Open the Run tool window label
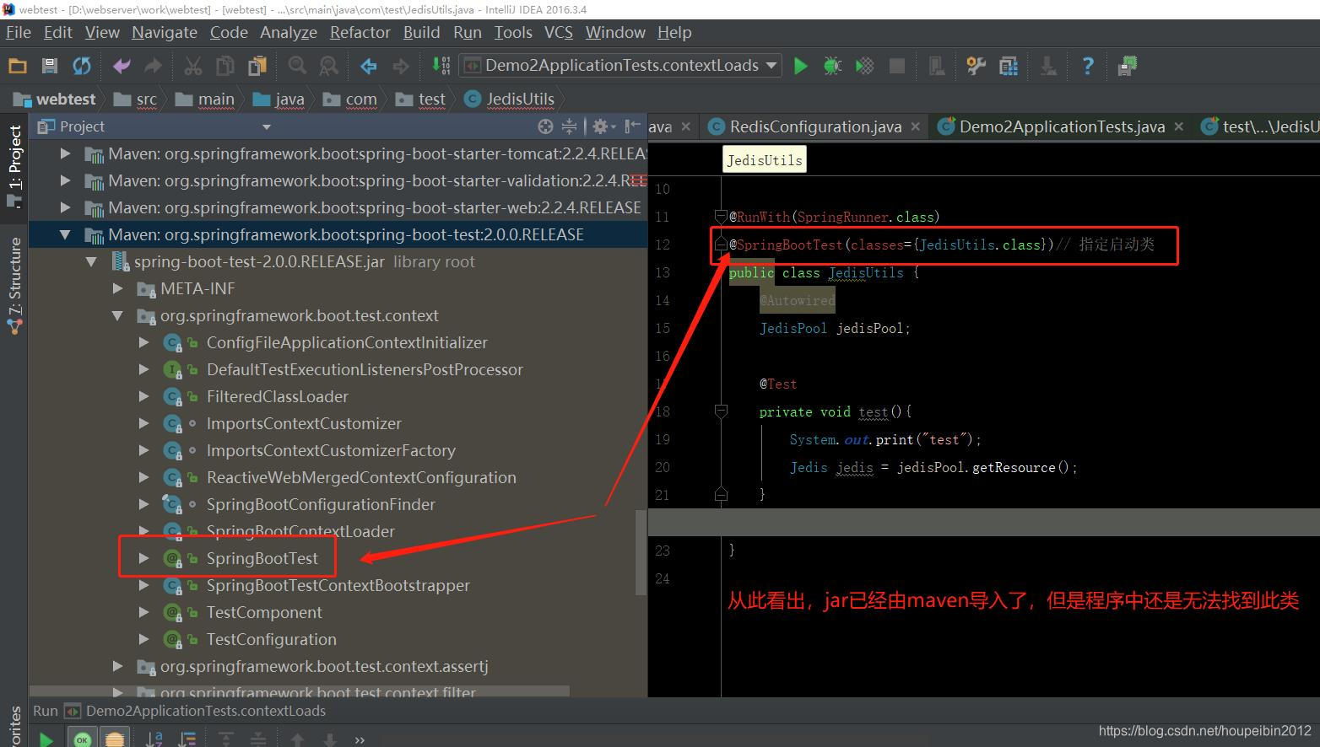Screen dimensions: 1320x747 coord(45,711)
